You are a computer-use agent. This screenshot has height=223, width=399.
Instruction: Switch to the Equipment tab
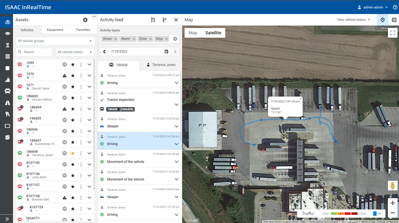55,30
